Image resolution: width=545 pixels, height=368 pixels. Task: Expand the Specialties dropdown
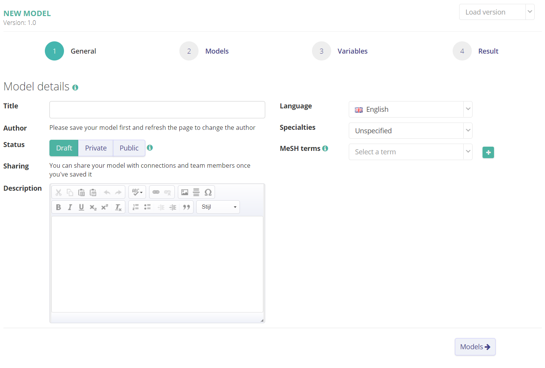[410, 131]
